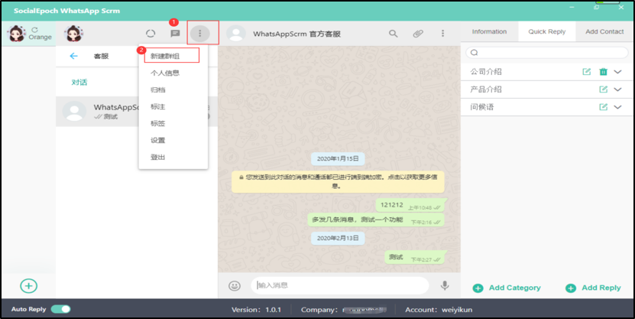Edit the 产品介绍 category
Screen dimensions: 635x319
click(604, 90)
